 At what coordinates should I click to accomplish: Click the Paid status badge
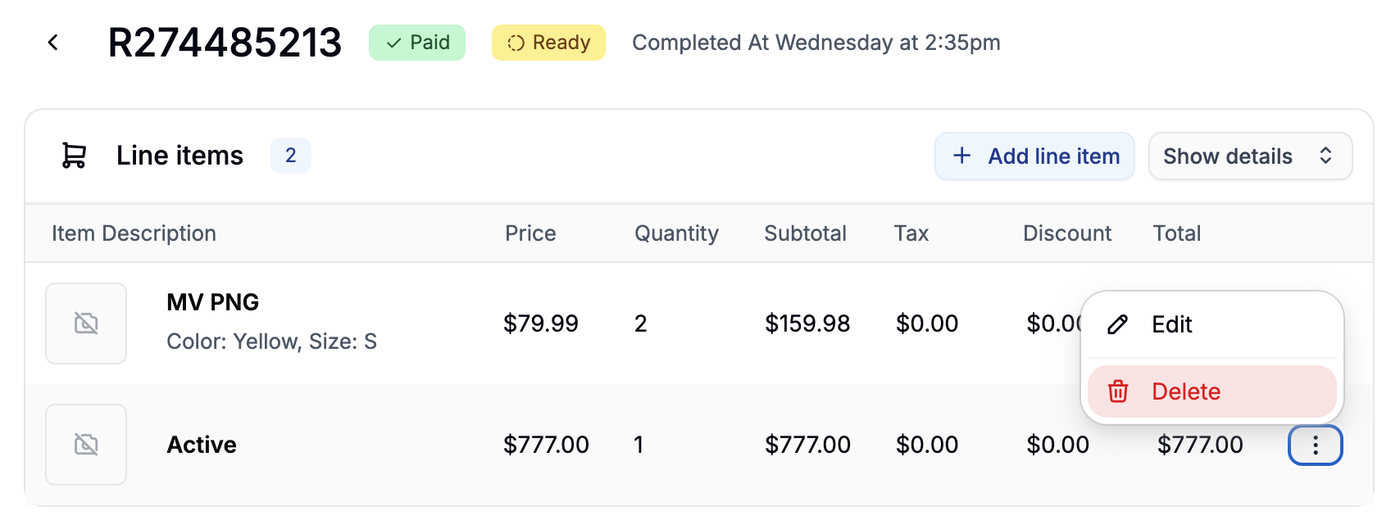tap(416, 43)
